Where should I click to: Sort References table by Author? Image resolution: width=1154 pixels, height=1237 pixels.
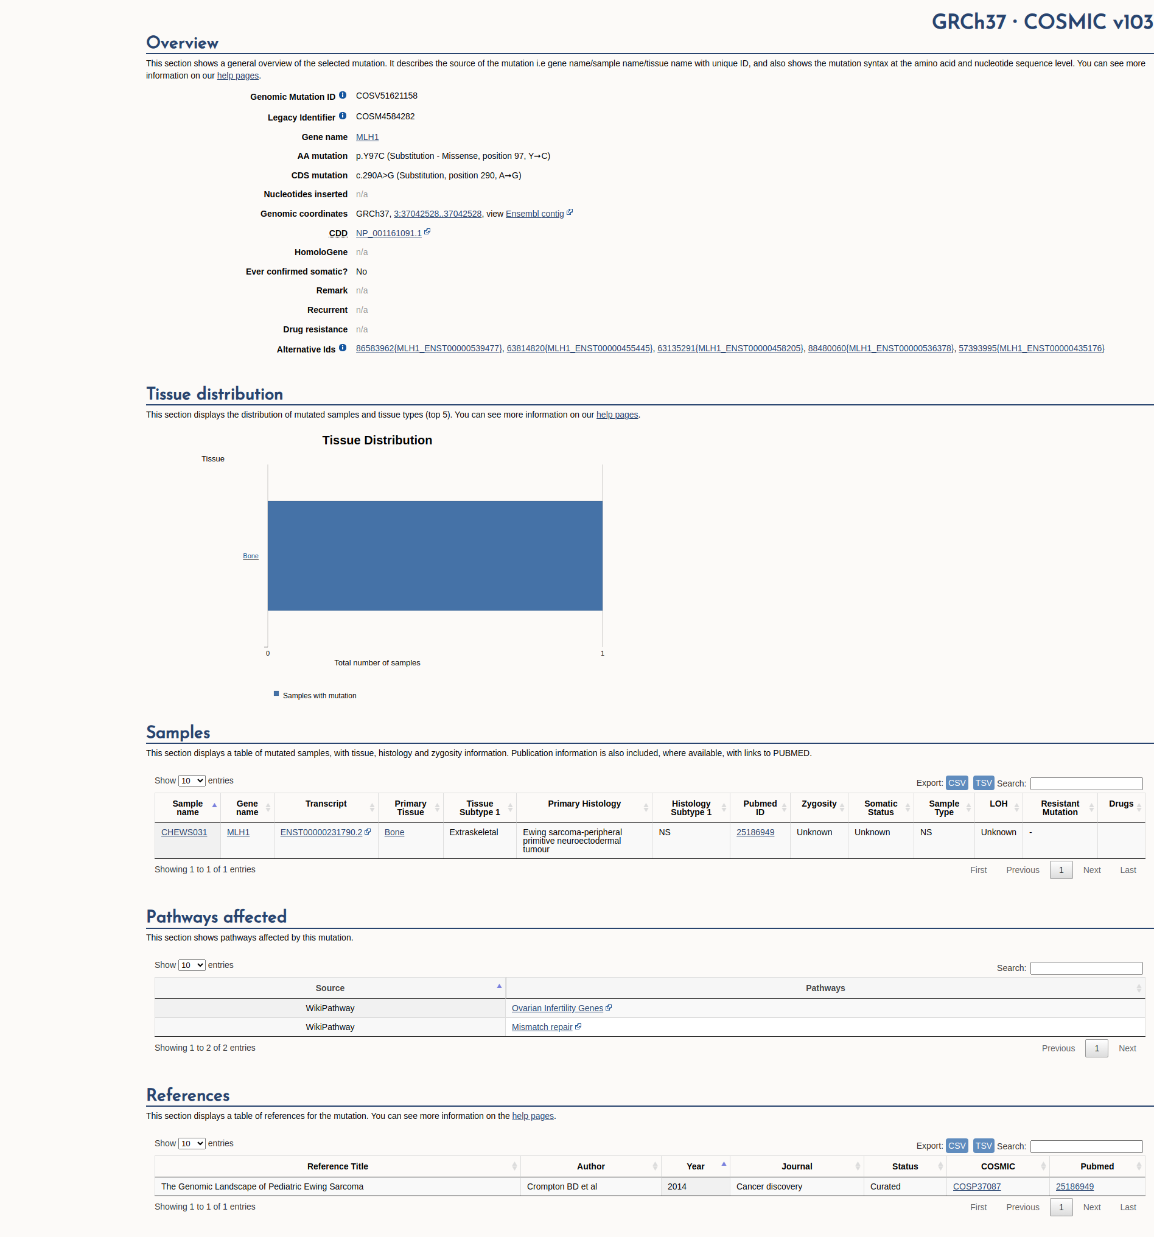(590, 1166)
